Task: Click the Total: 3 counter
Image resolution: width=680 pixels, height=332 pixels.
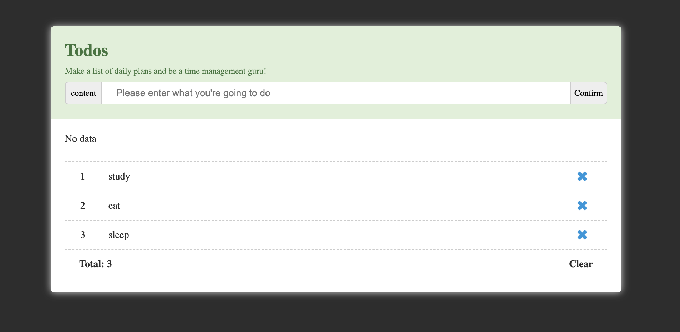Action: click(x=96, y=264)
